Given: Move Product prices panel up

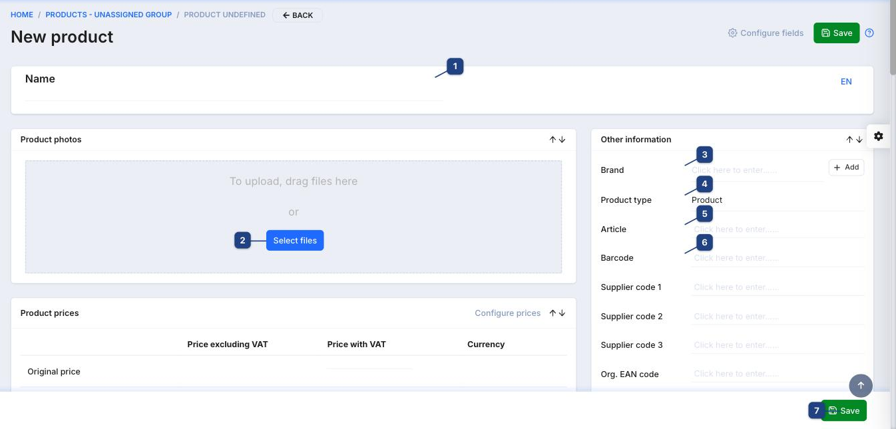Looking at the screenshot, I should coord(553,313).
